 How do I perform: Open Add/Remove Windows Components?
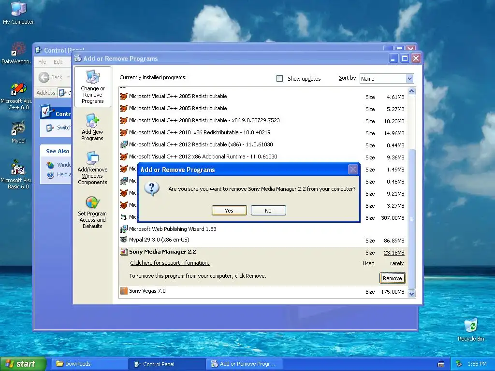(92, 168)
